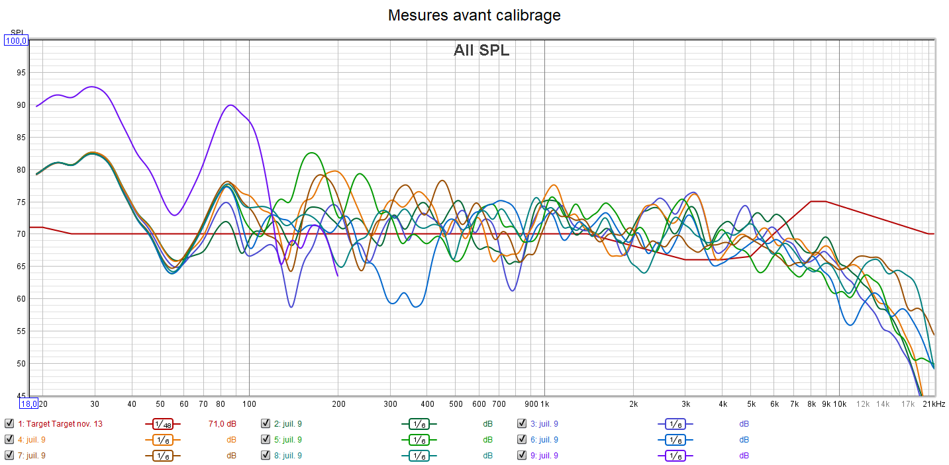The height and width of the screenshot is (465, 949).
Task: Select the '7: juil. 9' trace label
Action: point(32,456)
